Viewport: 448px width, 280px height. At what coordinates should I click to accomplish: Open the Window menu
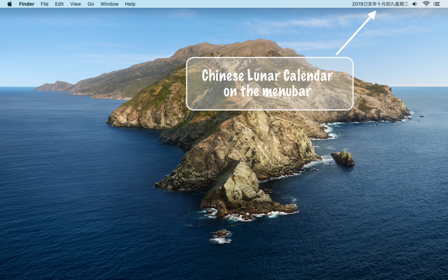(x=109, y=4)
